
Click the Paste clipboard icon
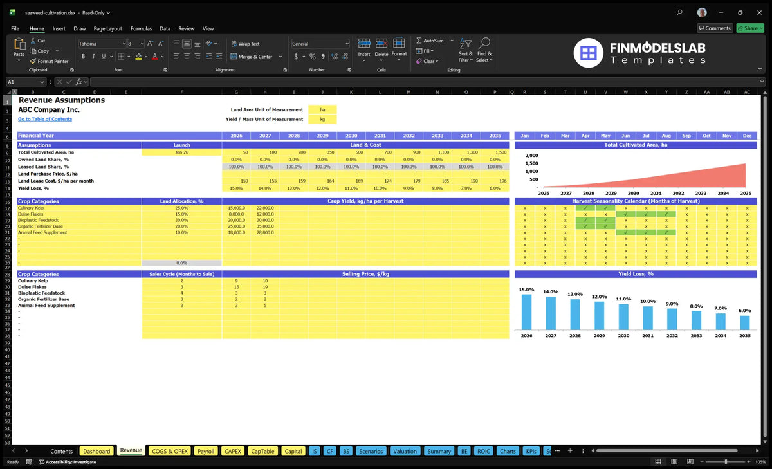[x=19, y=44]
